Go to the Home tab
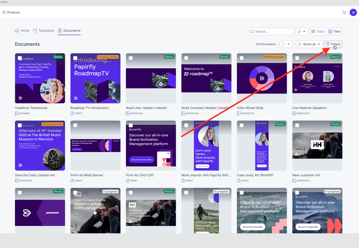359x248 pixels. click(22, 31)
